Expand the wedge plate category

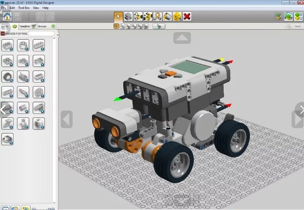click(23, 61)
